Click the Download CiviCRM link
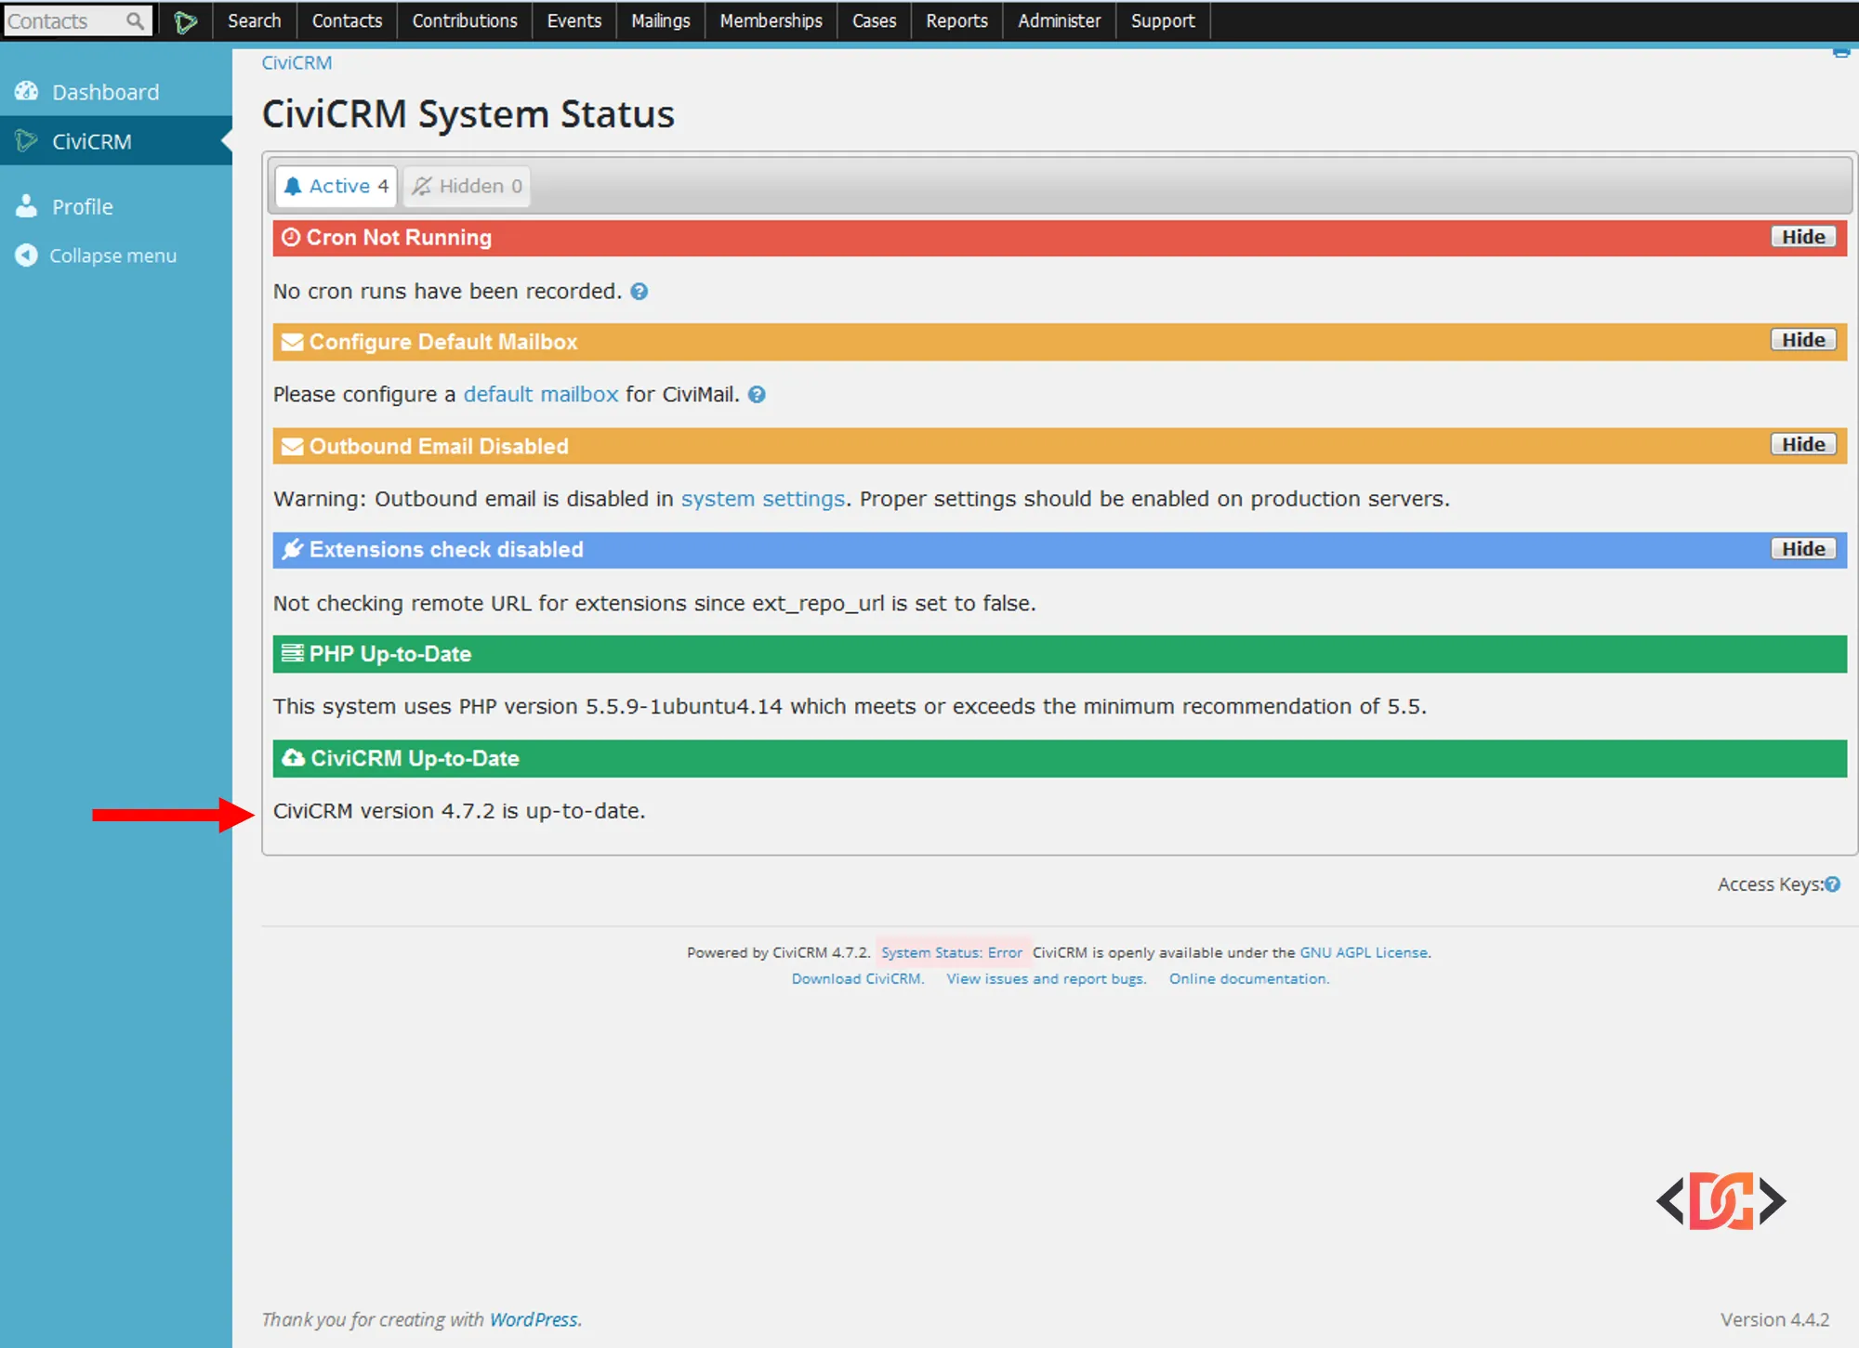 (856, 978)
